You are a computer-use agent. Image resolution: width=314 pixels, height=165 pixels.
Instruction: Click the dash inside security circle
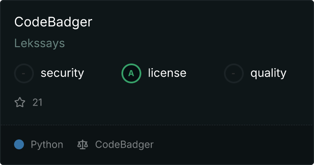click(24, 73)
